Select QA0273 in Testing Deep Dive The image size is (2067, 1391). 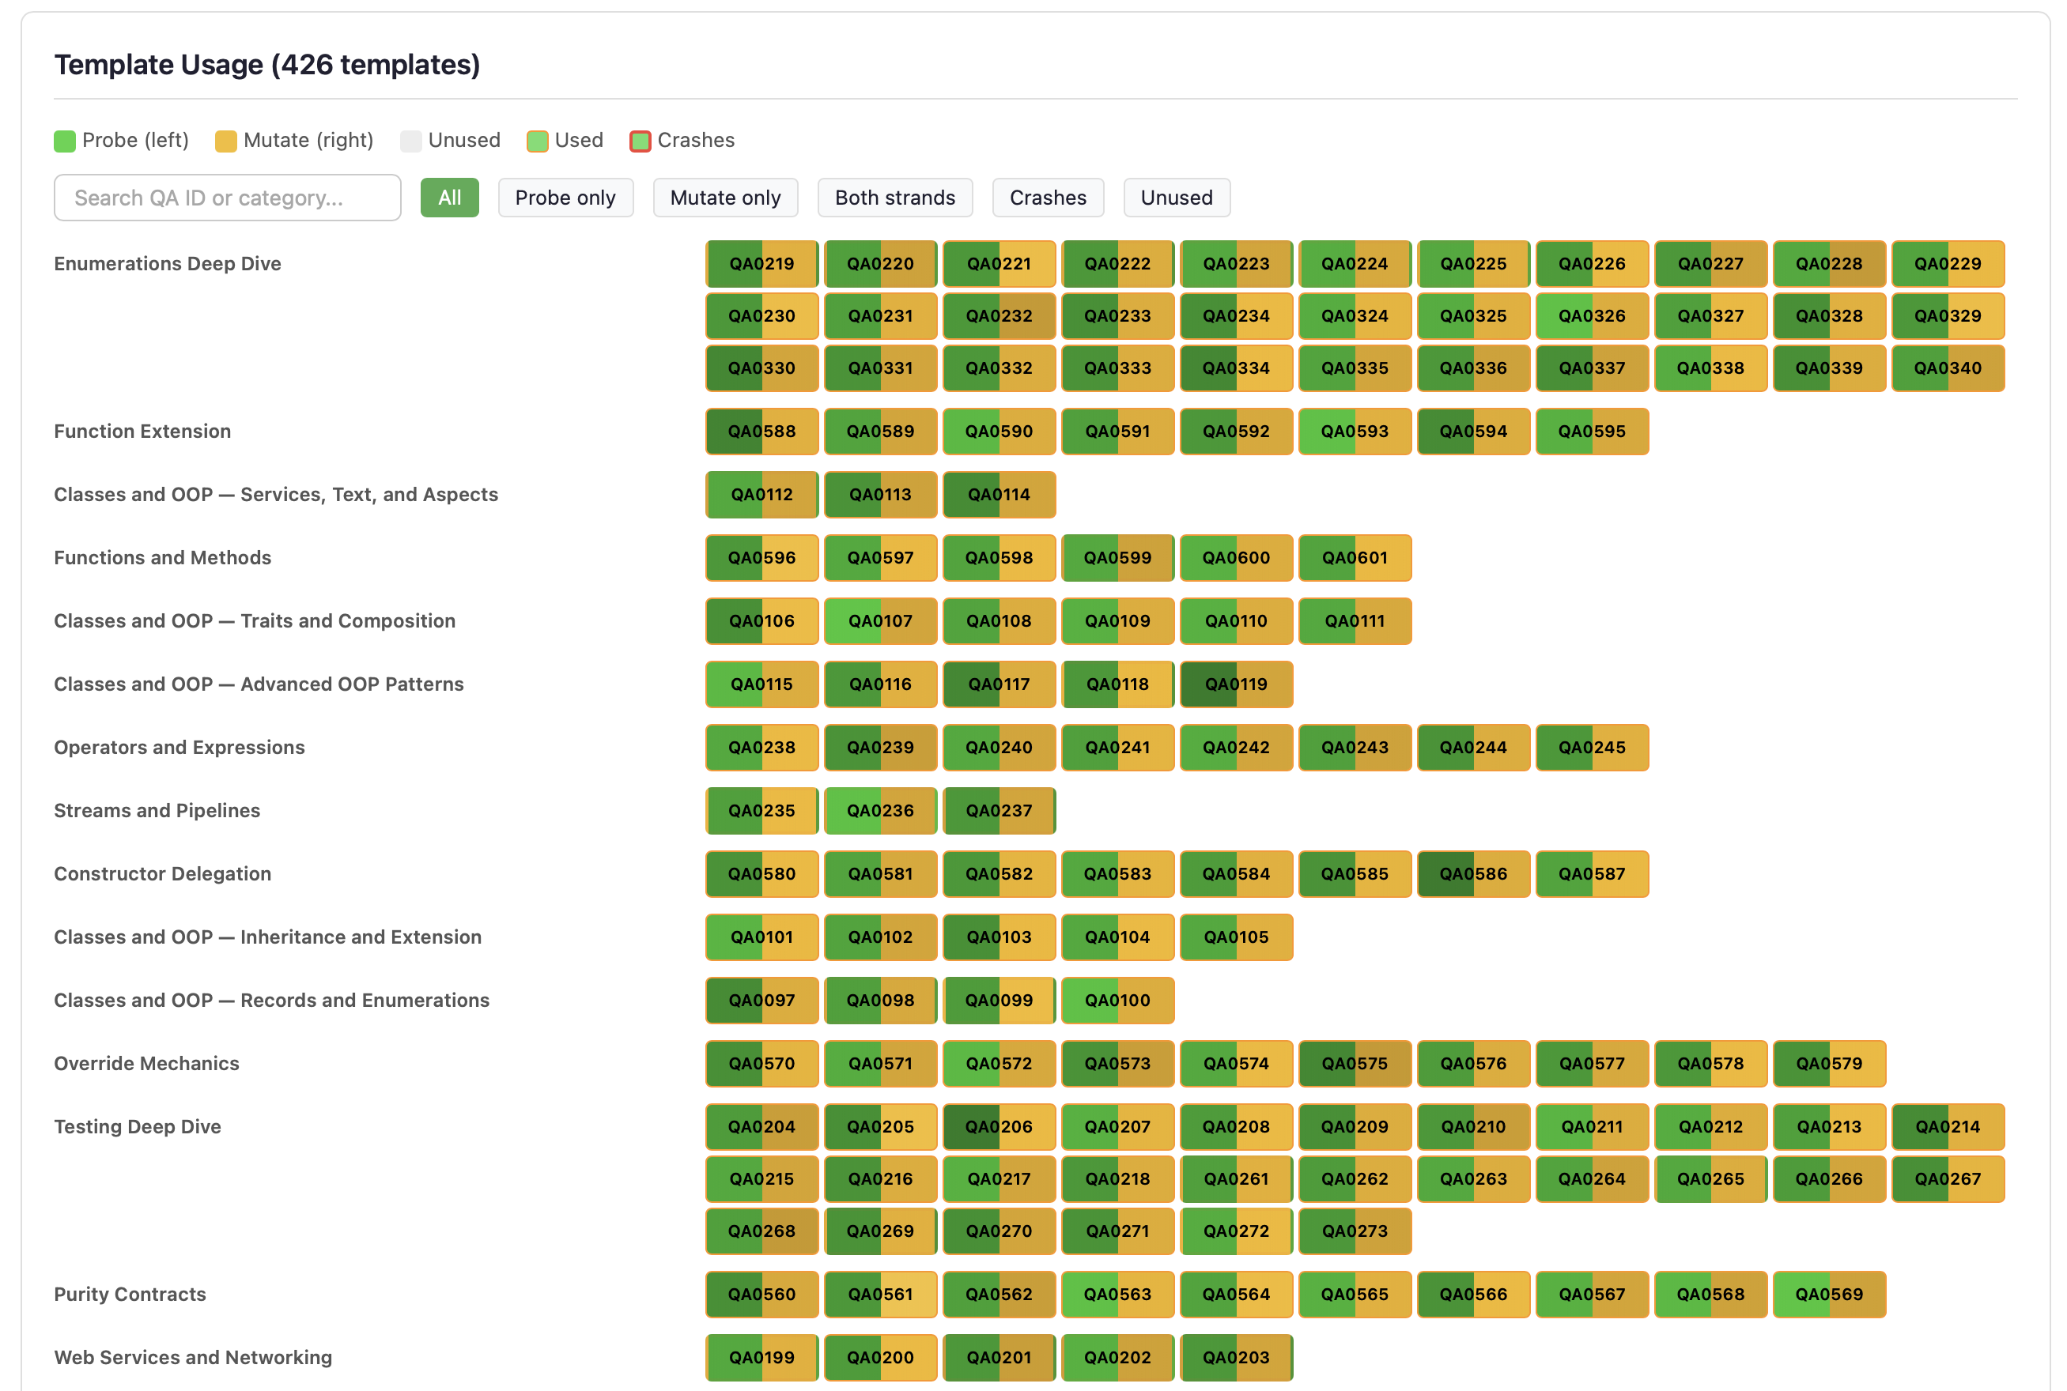coord(1355,1231)
